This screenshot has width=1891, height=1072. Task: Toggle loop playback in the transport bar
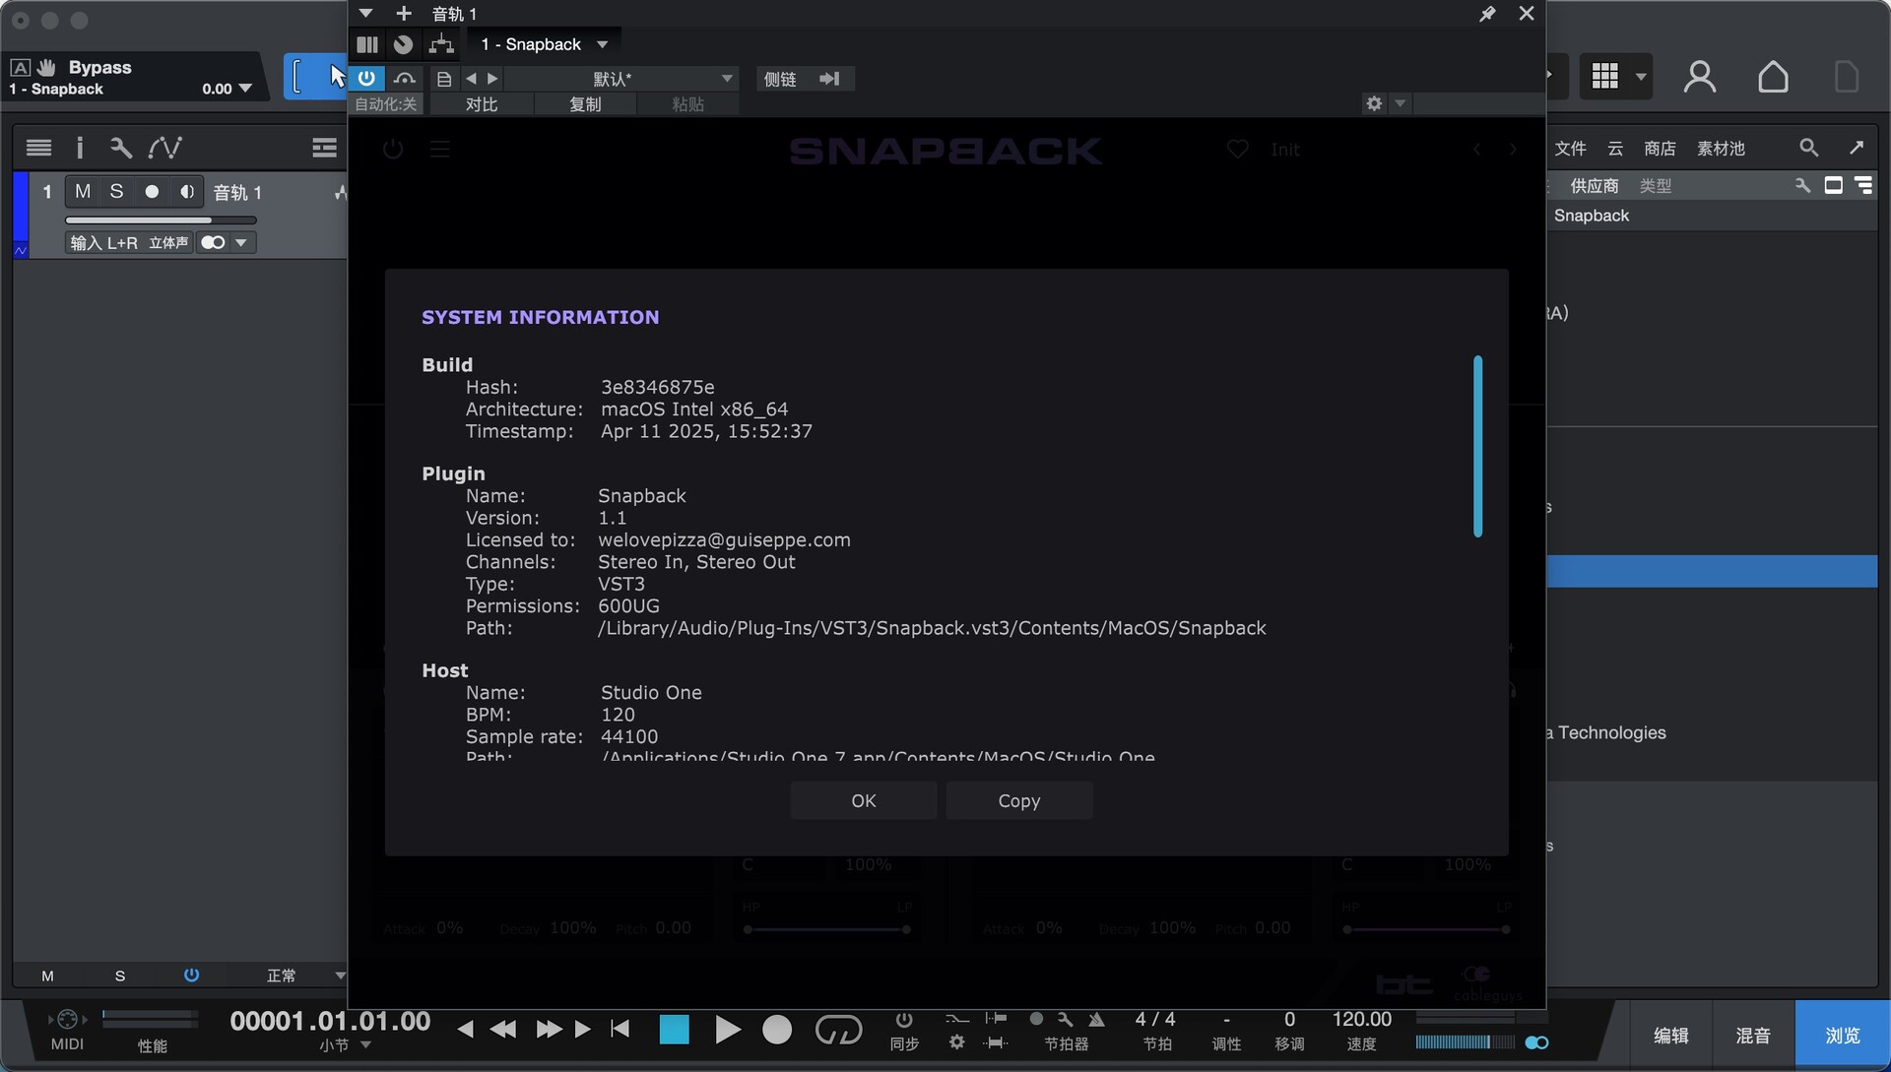pyautogui.click(x=838, y=1030)
